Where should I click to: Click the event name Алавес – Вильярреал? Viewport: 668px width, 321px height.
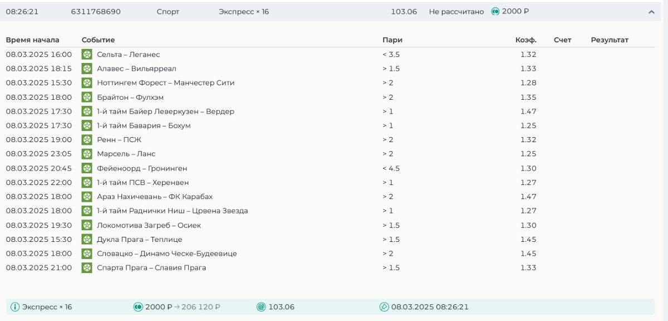pos(136,69)
